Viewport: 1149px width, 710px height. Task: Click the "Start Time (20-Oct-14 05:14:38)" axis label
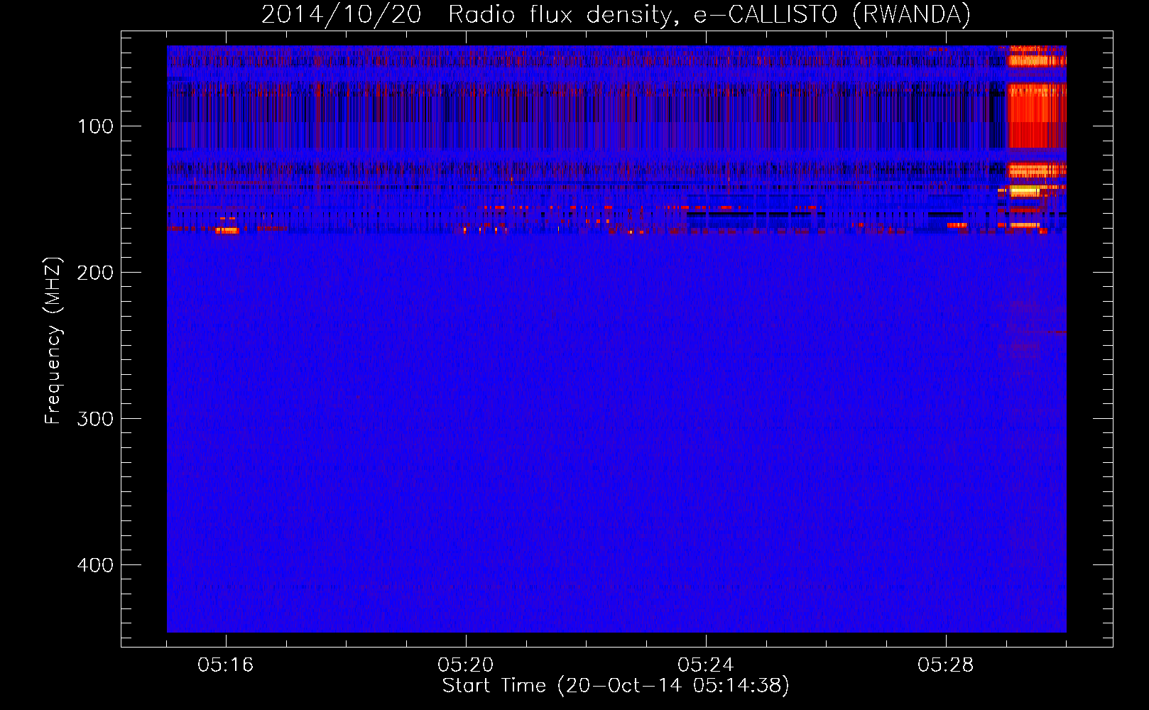click(616, 686)
